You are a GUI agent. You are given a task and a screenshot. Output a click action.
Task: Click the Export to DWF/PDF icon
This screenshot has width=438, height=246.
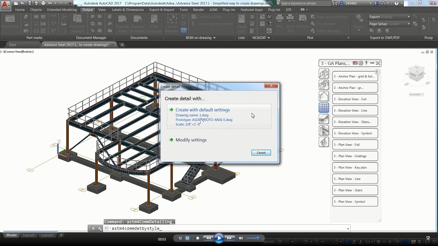tap(387, 30)
